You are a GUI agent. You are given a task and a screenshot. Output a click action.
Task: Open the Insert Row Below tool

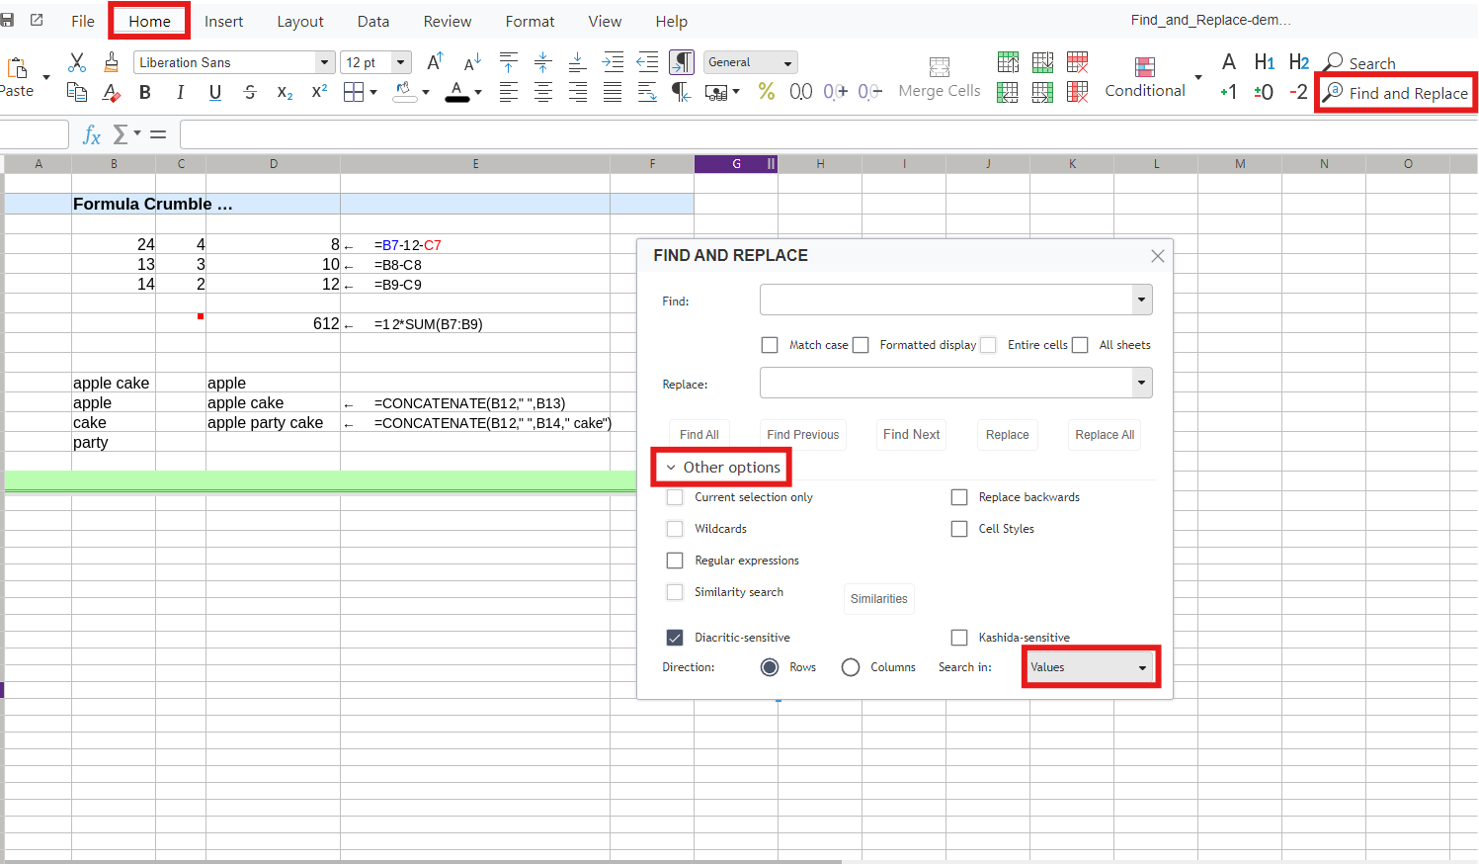(1042, 61)
